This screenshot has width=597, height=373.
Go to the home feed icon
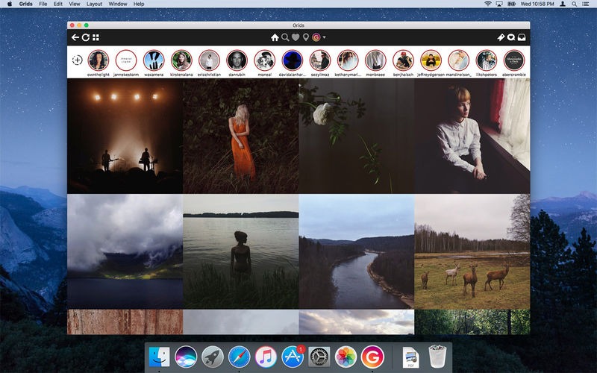point(275,37)
